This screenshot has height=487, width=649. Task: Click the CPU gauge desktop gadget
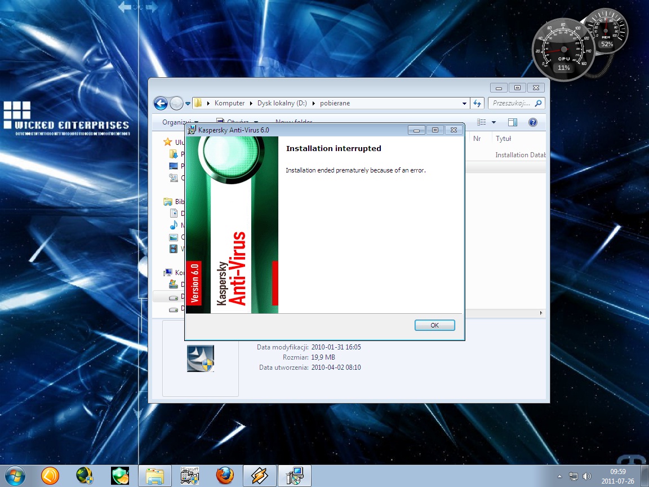564,49
